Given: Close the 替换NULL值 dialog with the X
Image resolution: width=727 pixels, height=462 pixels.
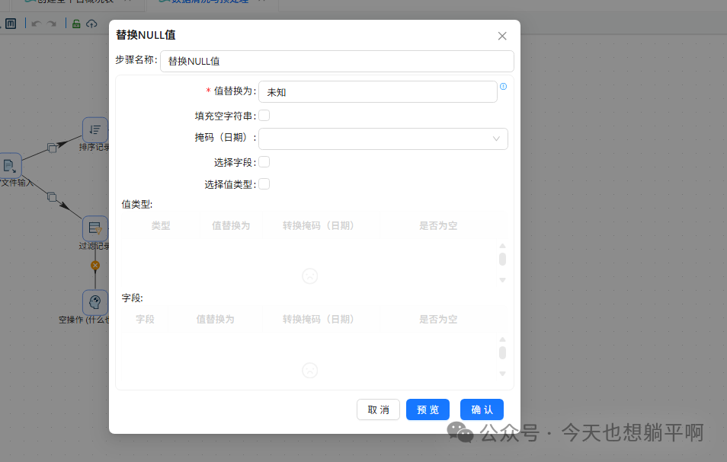Looking at the screenshot, I should click(502, 36).
